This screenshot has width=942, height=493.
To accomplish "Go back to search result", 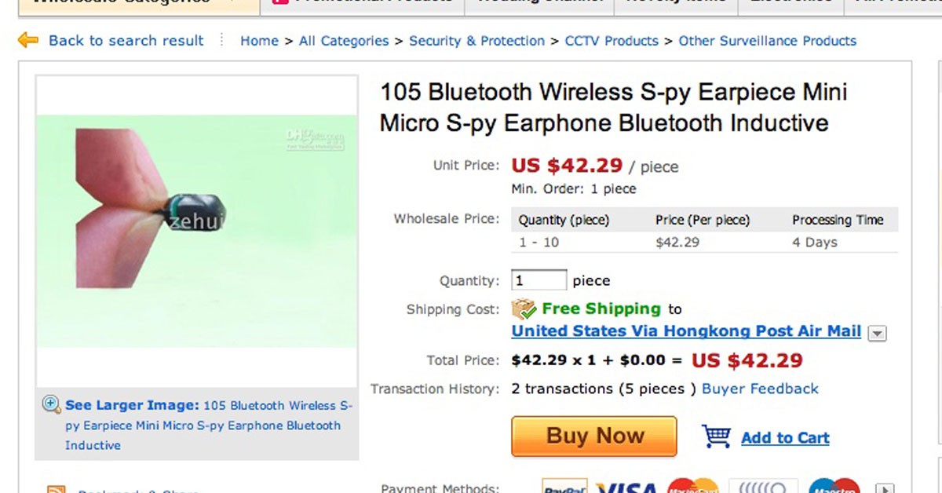I will point(126,41).
